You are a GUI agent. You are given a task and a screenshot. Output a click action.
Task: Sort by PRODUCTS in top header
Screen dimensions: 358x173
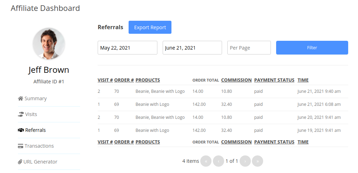click(x=148, y=80)
